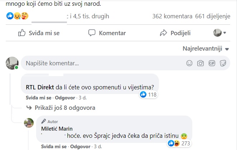The height and width of the screenshot is (150, 237).
Task: Open the profile identity switcher dropdown
Action: pos(220,33)
